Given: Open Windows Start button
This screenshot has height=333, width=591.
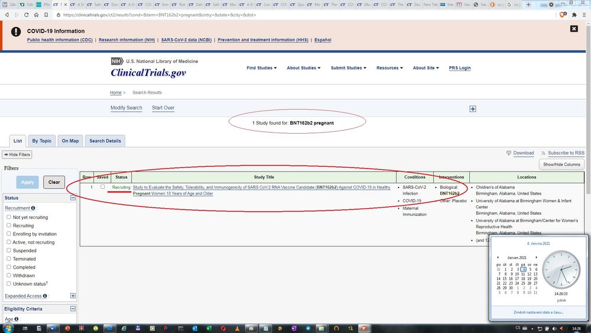Looking at the screenshot, I should click(x=7, y=328).
